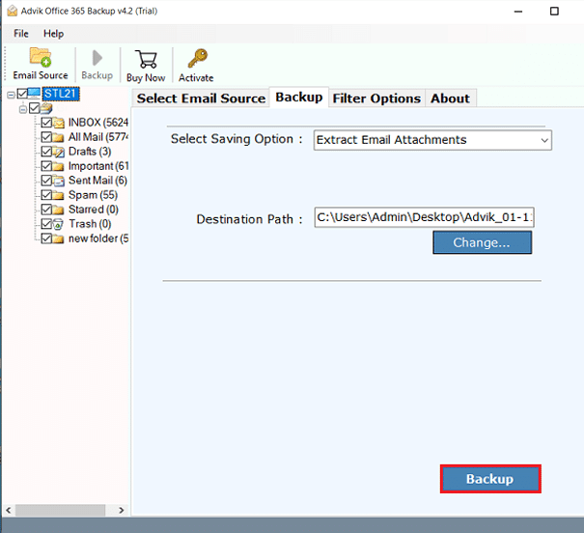Click the Drafts folder icon
The image size is (584, 533).
pos(59,152)
